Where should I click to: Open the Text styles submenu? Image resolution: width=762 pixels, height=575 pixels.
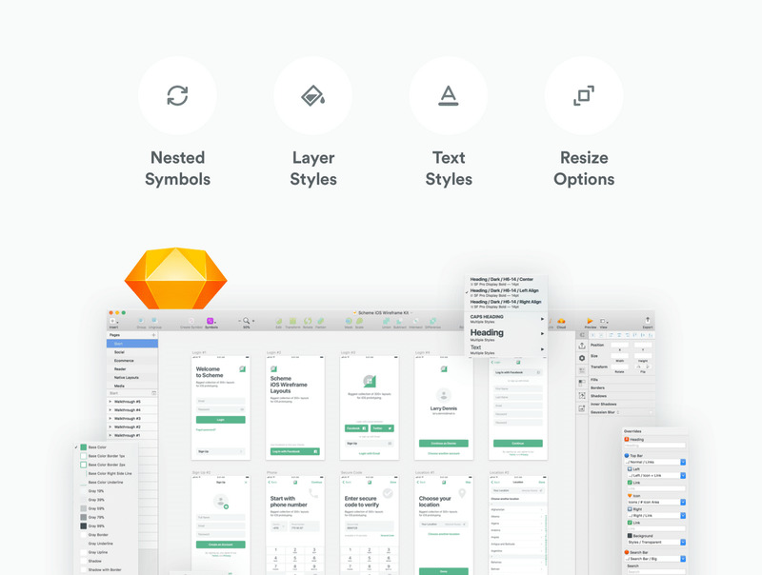506,349
